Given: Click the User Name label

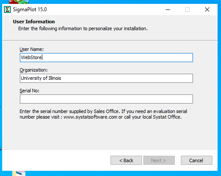Looking at the screenshot, I should click(32, 49).
